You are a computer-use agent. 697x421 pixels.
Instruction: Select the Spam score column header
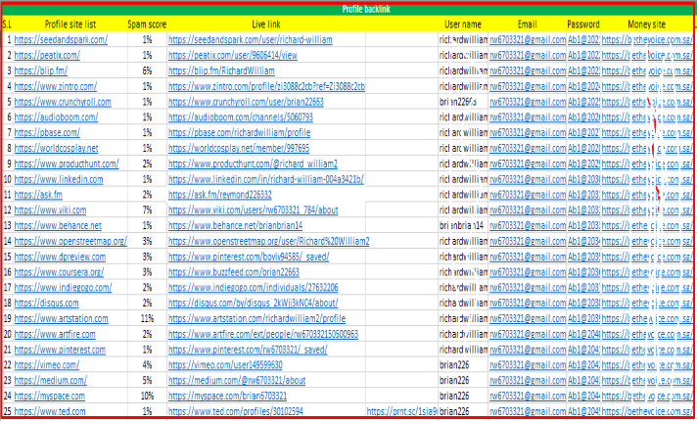point(147,23)
